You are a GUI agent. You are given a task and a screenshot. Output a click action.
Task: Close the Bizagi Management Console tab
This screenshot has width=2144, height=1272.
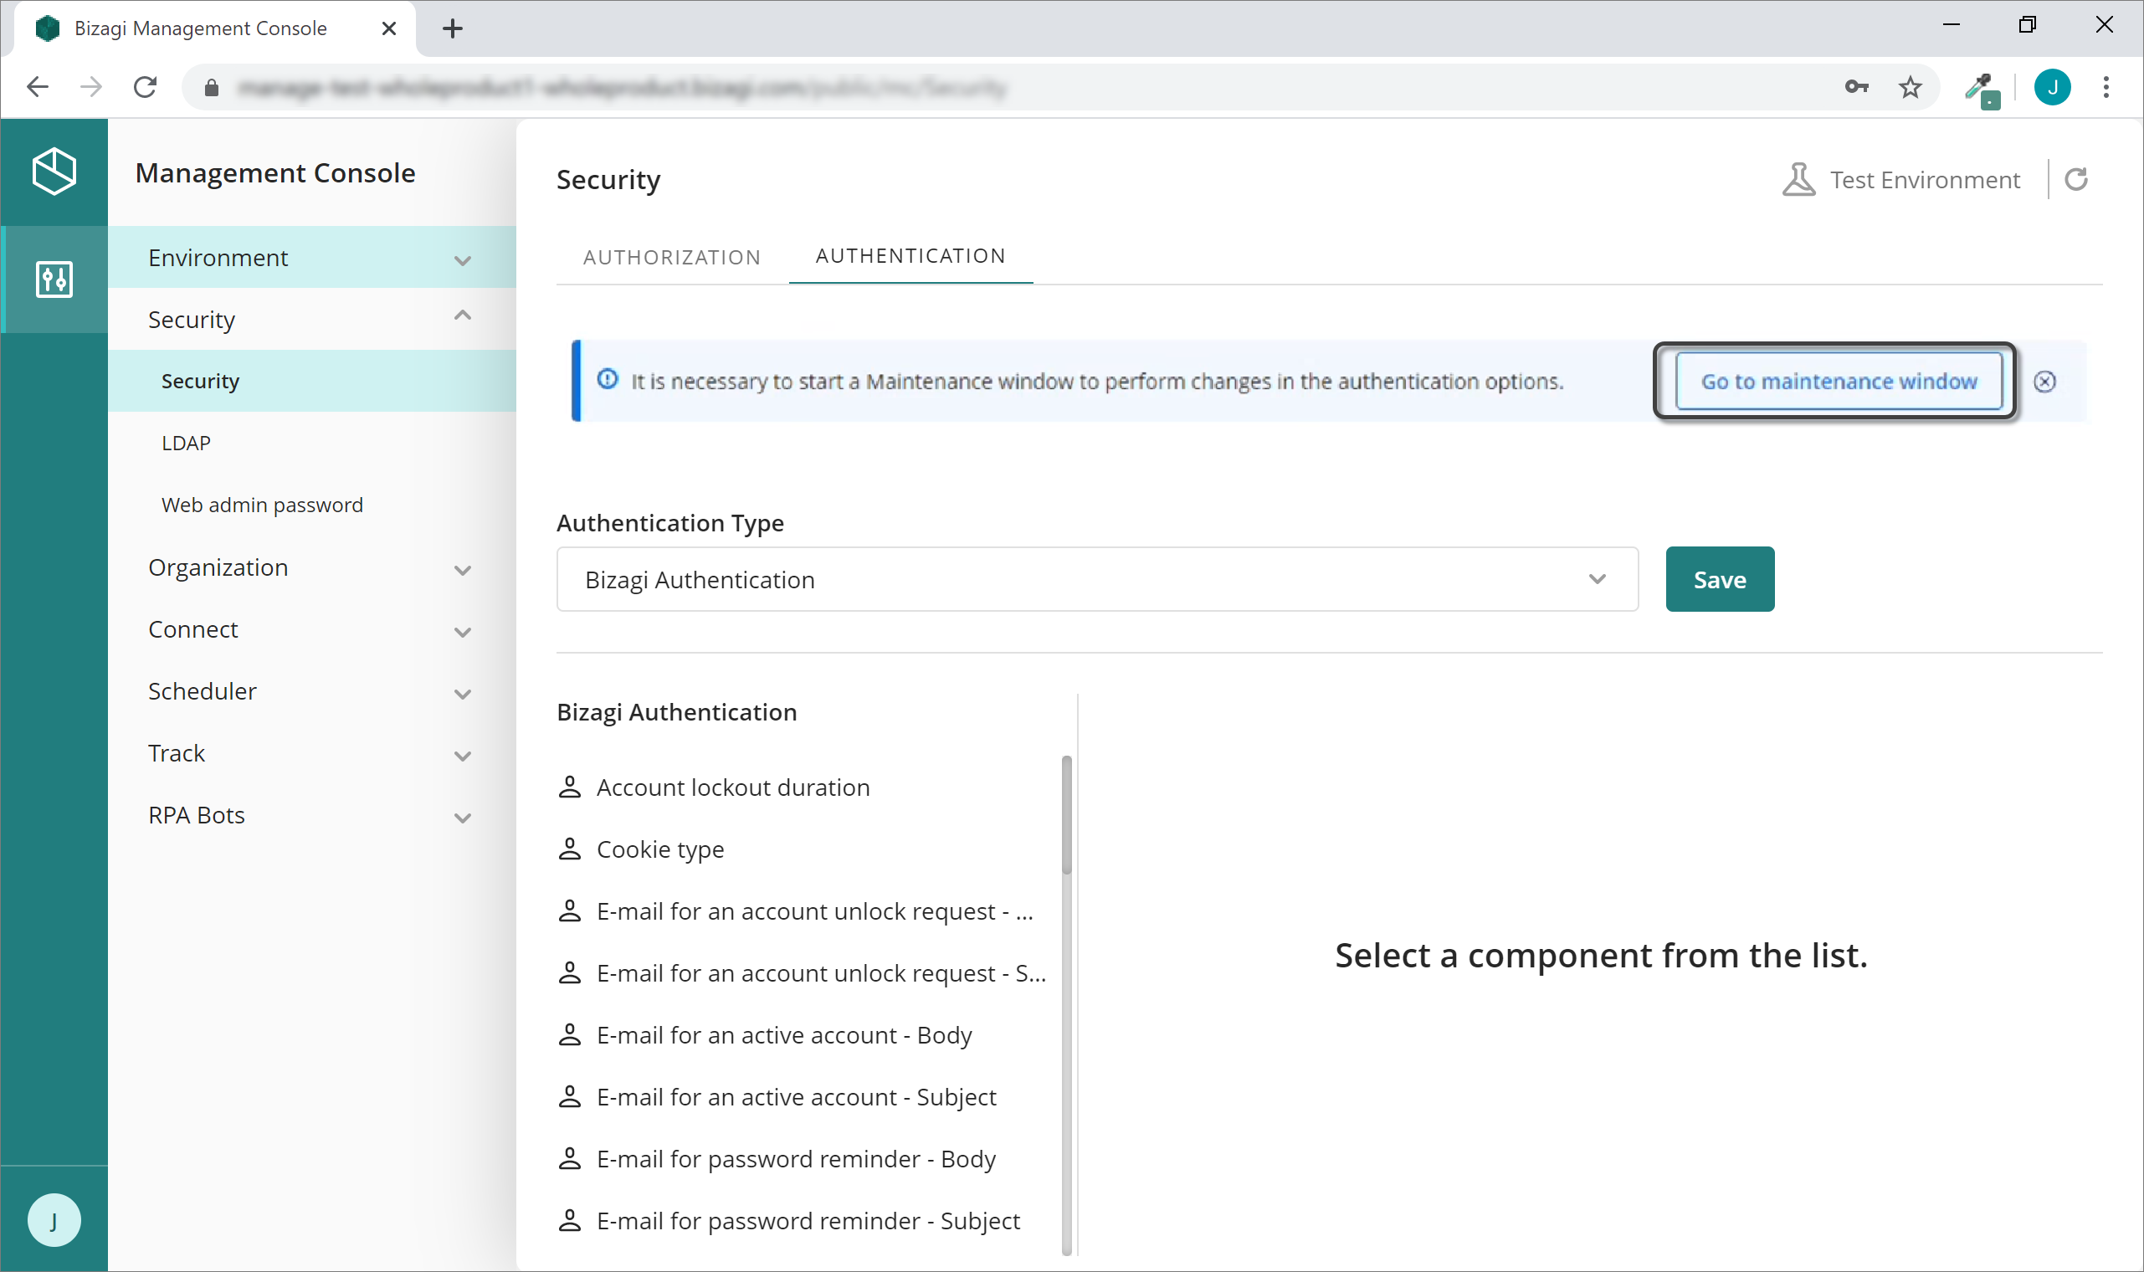coord(388,28)
